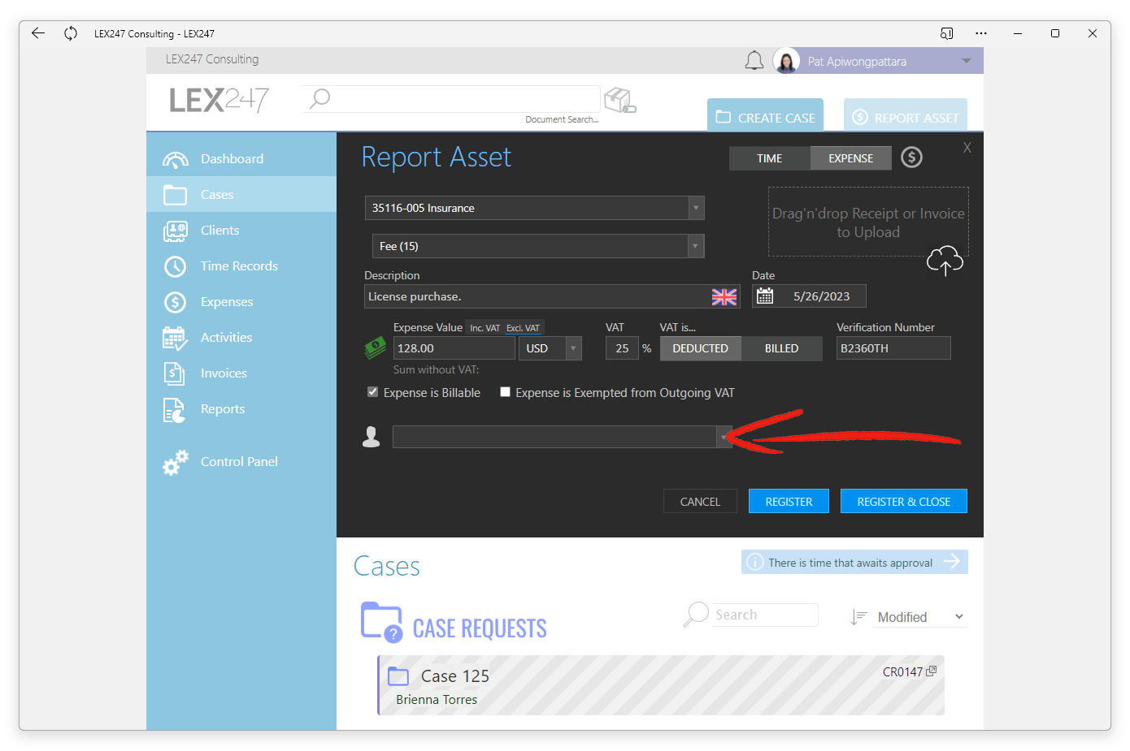Click the notifications bell icon
Screen dimensions: 1130x751
coord(754,61)
